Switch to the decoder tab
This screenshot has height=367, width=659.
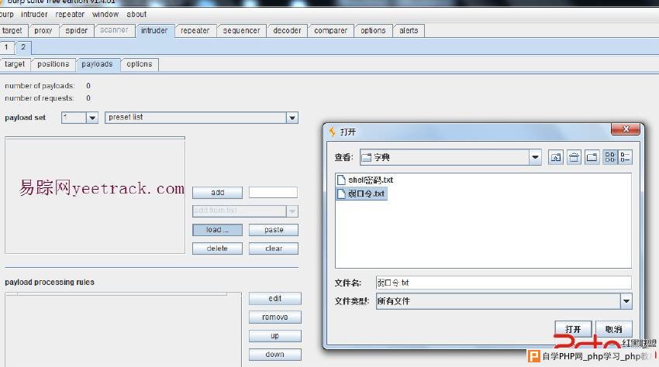pyautogui.click(x=287, y=31)
